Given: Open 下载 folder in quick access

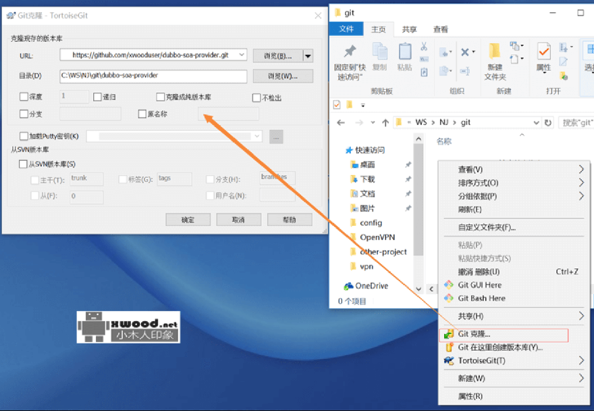Looking at the screenshot, I should (x=363, y=179).
